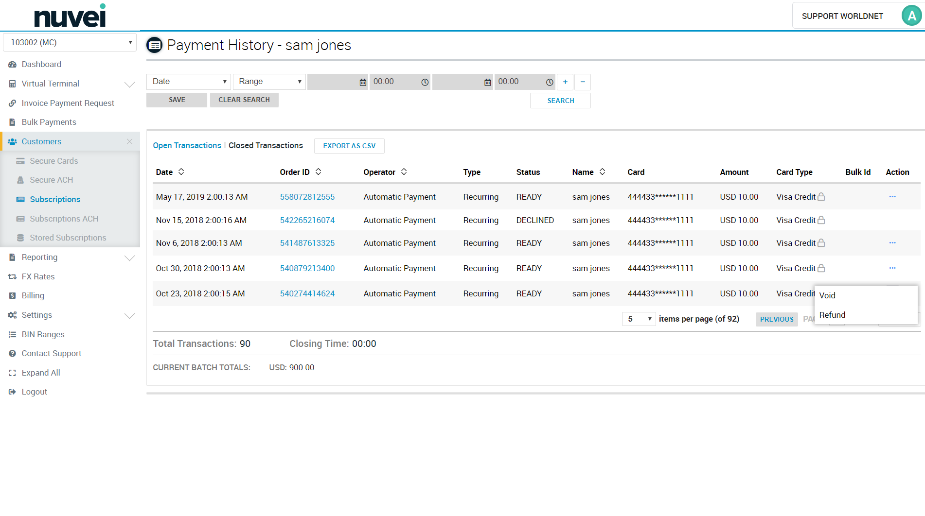925x516 pixels.
Task: Open the Range filter type dropdown
Action: 269,82
